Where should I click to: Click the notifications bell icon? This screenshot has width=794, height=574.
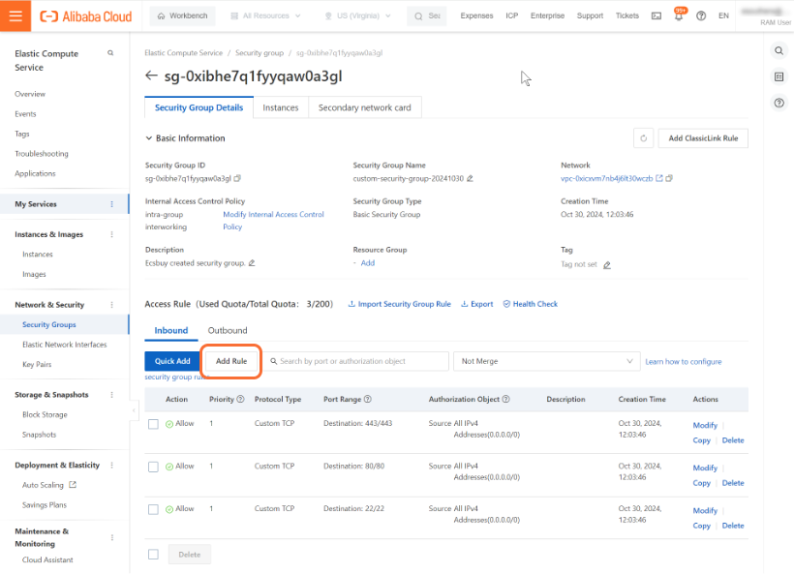[x=679, y=16]
